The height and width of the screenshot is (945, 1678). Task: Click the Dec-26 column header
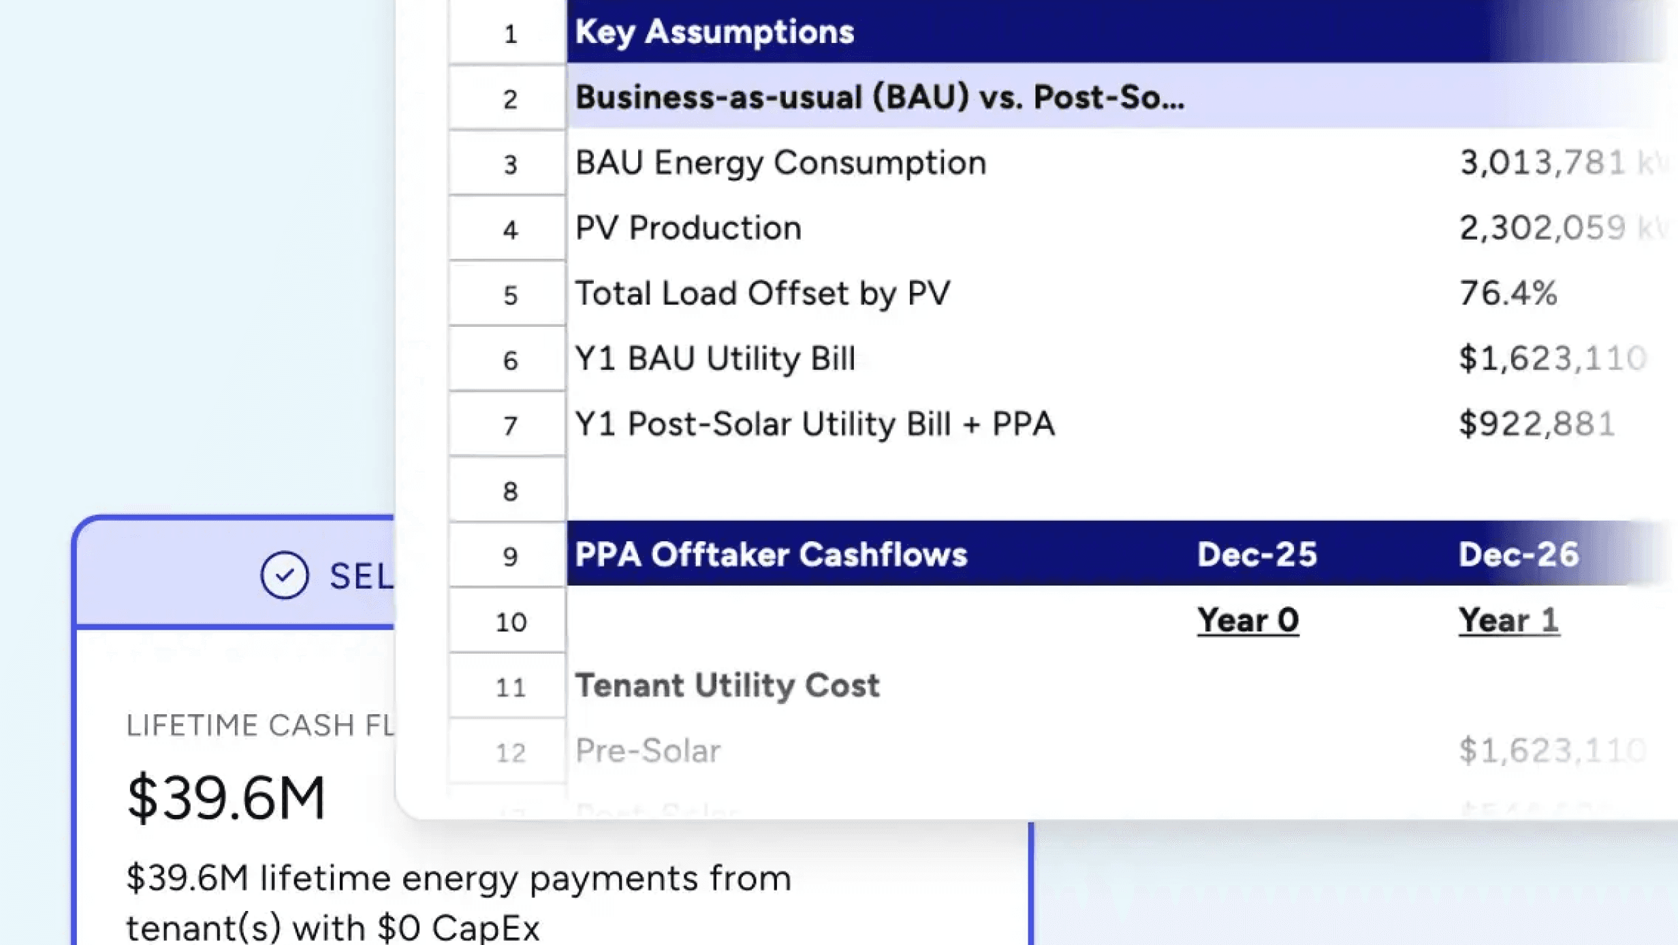(1518, 554)
